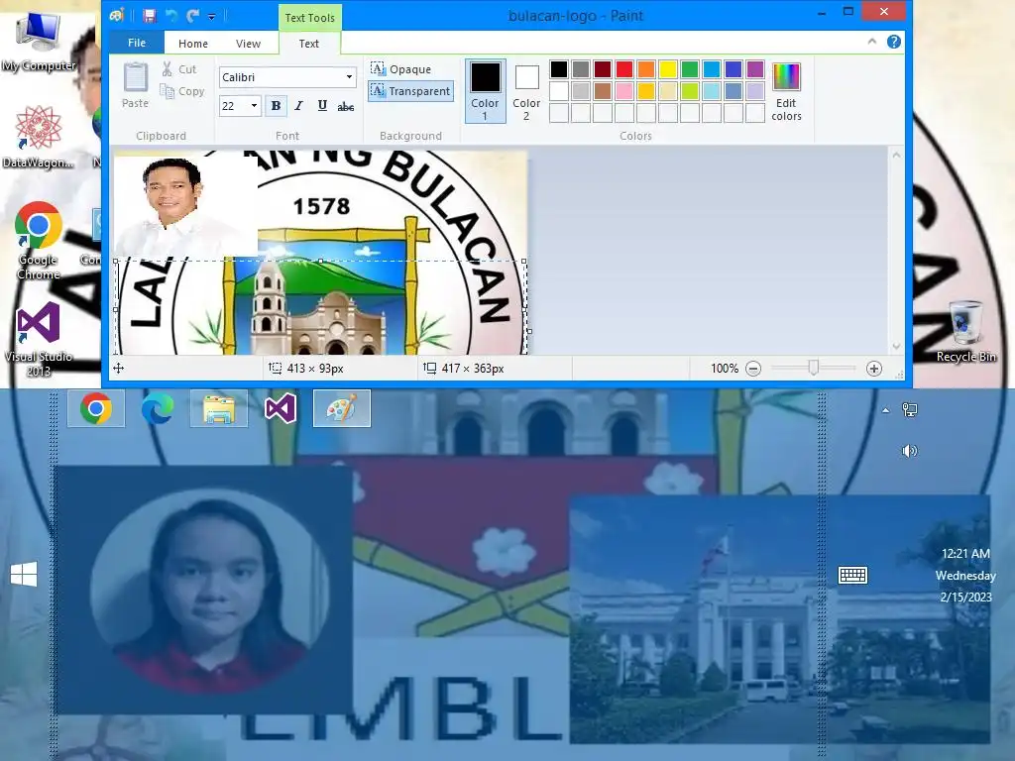Viewport: 1015px width, 761px height.
Task: Open My Computer desktop icon
Action: [39, 43]
